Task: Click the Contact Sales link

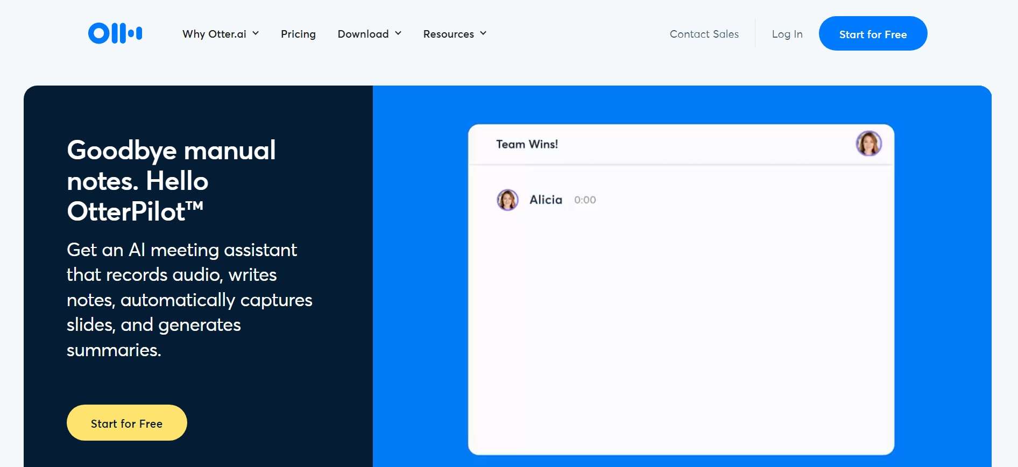Action: [704, 34]
